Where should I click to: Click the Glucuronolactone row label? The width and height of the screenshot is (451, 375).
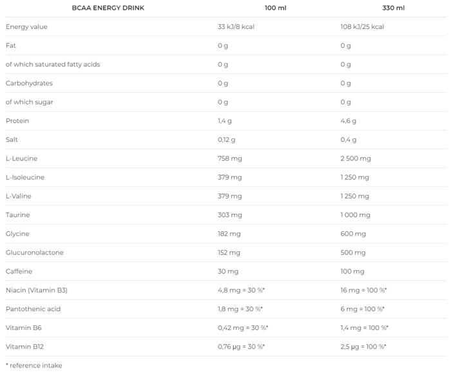pos(35,253)
